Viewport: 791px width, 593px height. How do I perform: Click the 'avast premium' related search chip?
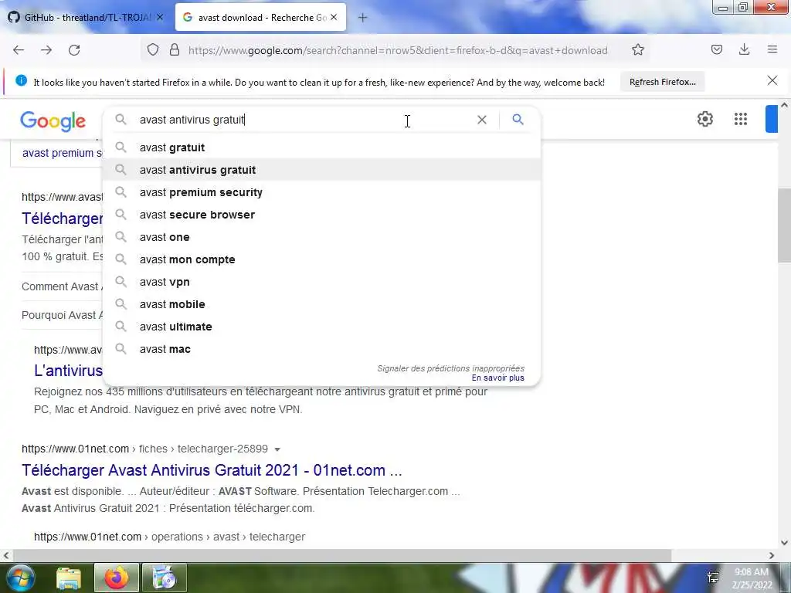point(62,153)
